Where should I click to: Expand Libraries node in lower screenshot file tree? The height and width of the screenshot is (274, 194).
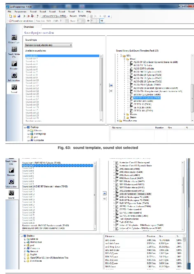point(25,239)
